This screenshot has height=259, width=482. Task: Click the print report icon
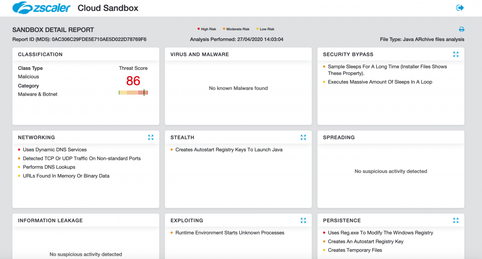tap(461, 29)
